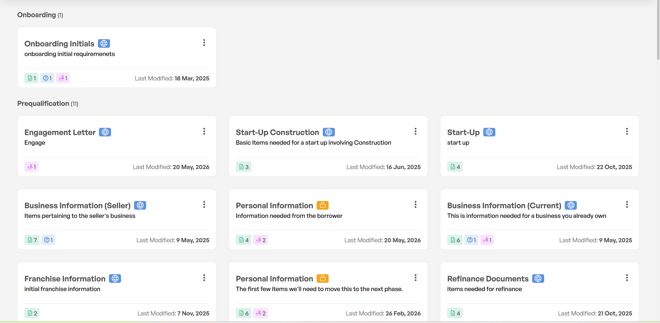660x323 pixels.
Task: Click 'Items pertaining to the seller's business' text
Action: pos(80,216)
